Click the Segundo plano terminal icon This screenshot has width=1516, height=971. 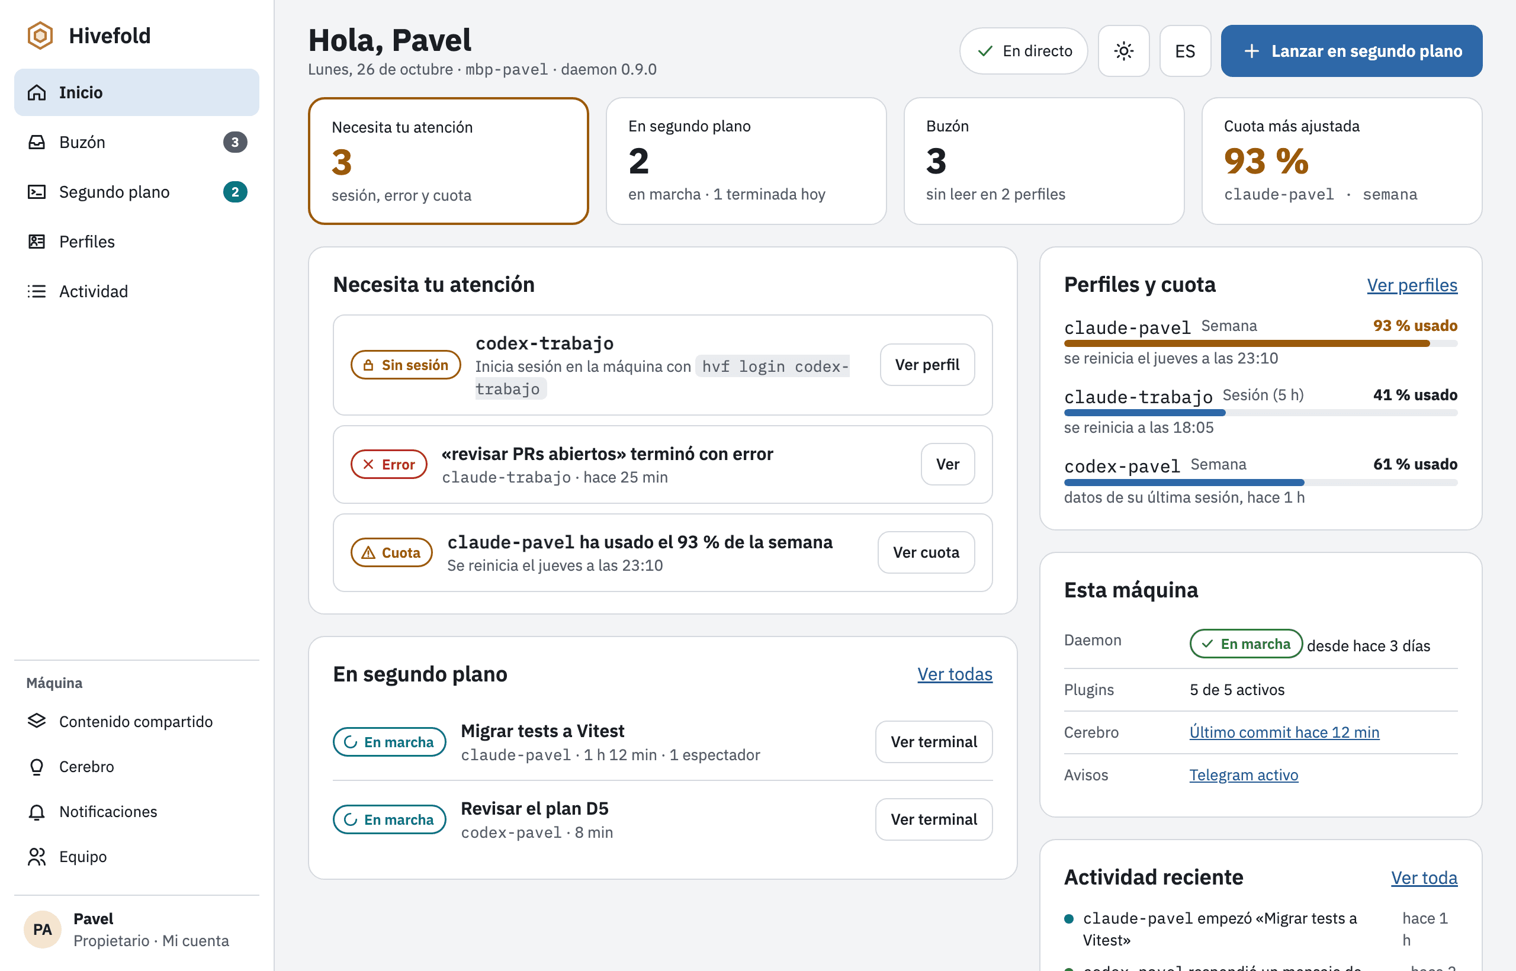pos(37,192)
